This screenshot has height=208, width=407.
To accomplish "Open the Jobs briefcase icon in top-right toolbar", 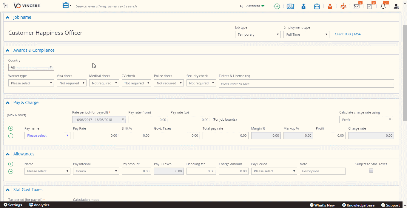I will 317,6.
